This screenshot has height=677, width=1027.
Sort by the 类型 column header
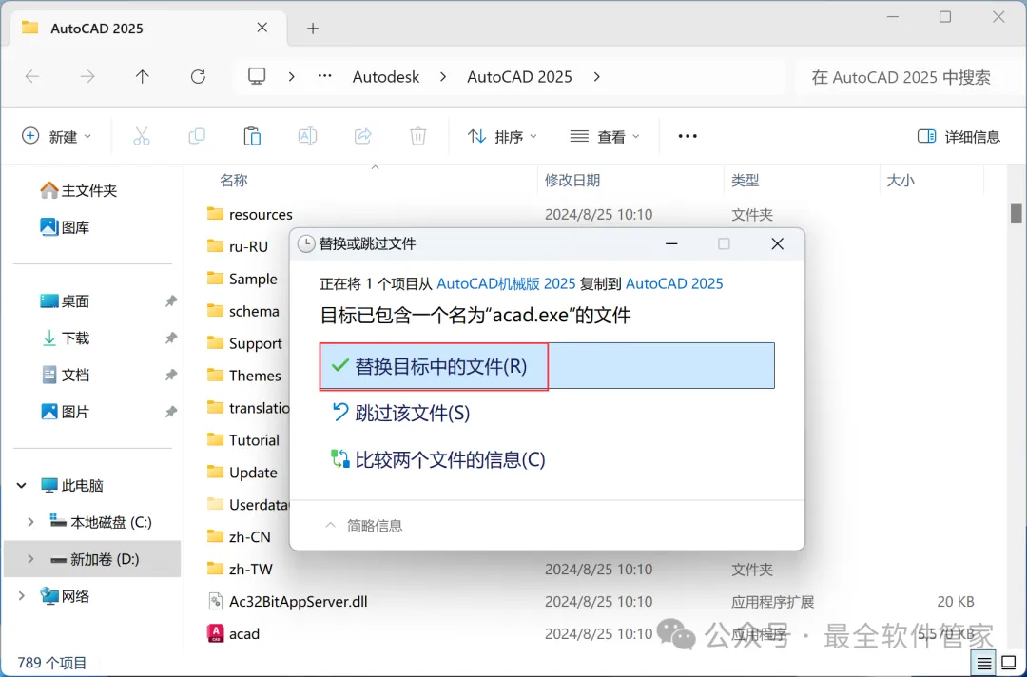745,180
